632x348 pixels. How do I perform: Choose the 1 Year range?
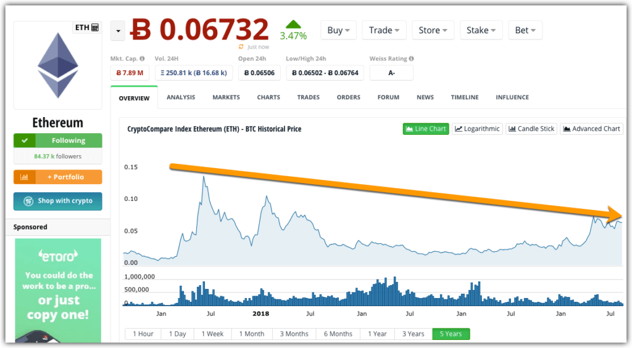377,334
